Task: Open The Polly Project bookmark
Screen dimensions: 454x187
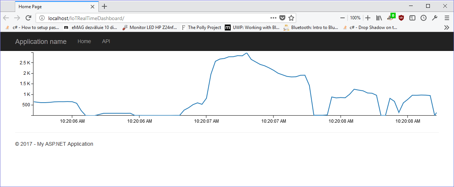Action: tap(201, 27)
